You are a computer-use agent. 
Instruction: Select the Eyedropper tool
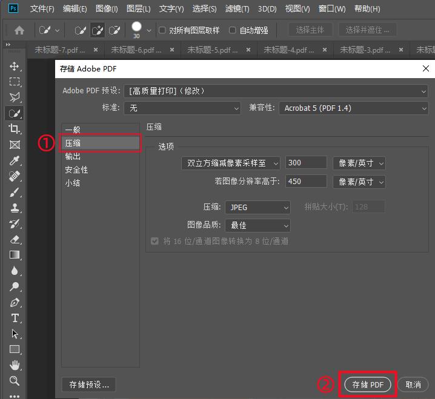coord(15,160)
